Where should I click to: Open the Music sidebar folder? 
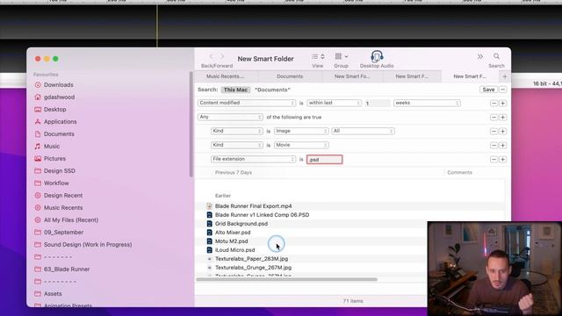pos(52,147)
